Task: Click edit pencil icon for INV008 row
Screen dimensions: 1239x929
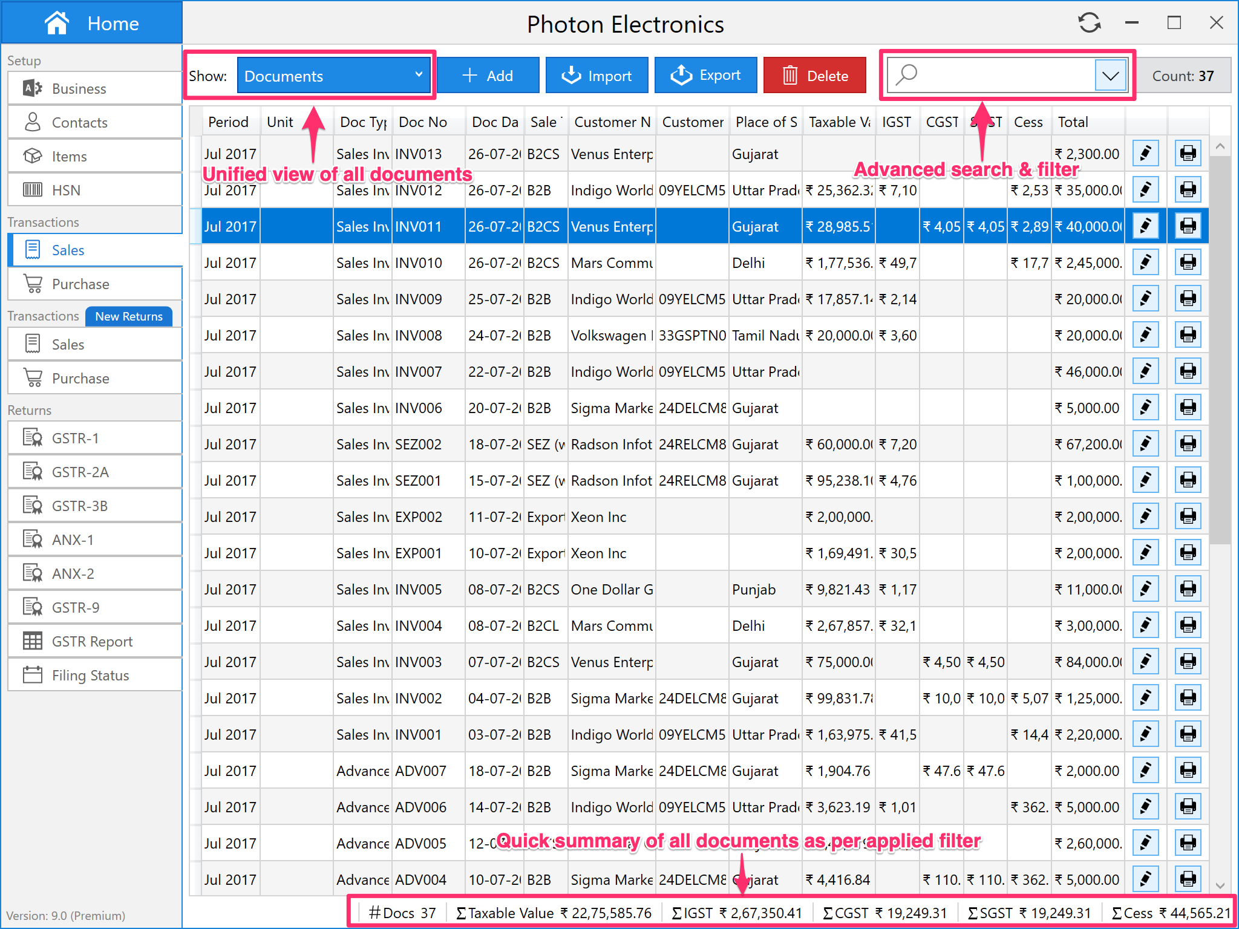Action: 1145,335
